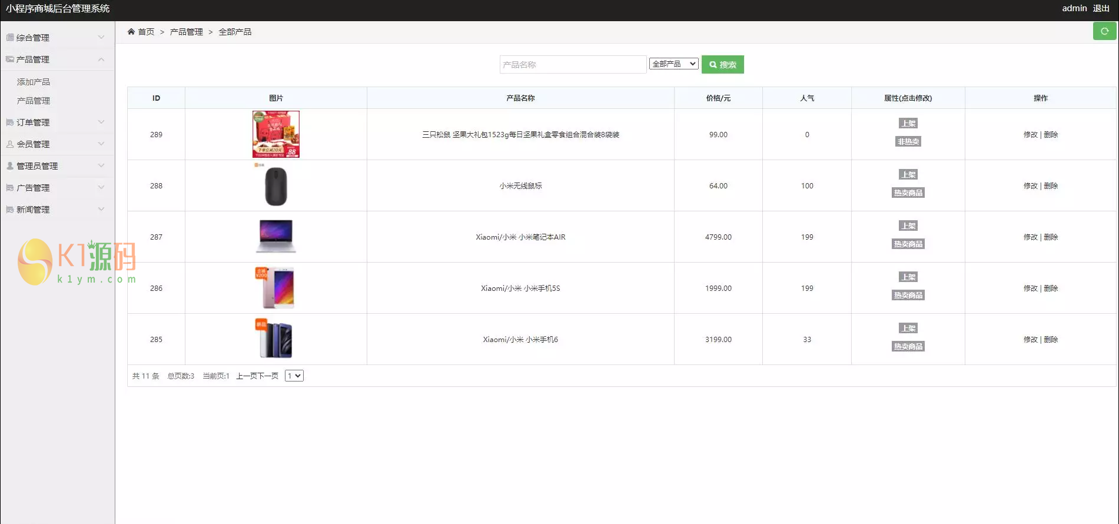Go to next page via 下一页
Viewport: 1119px width, 524px height.
tap(268, 376)
